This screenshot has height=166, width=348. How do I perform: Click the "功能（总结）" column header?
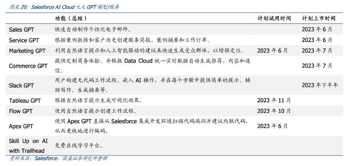pos(71,18)
